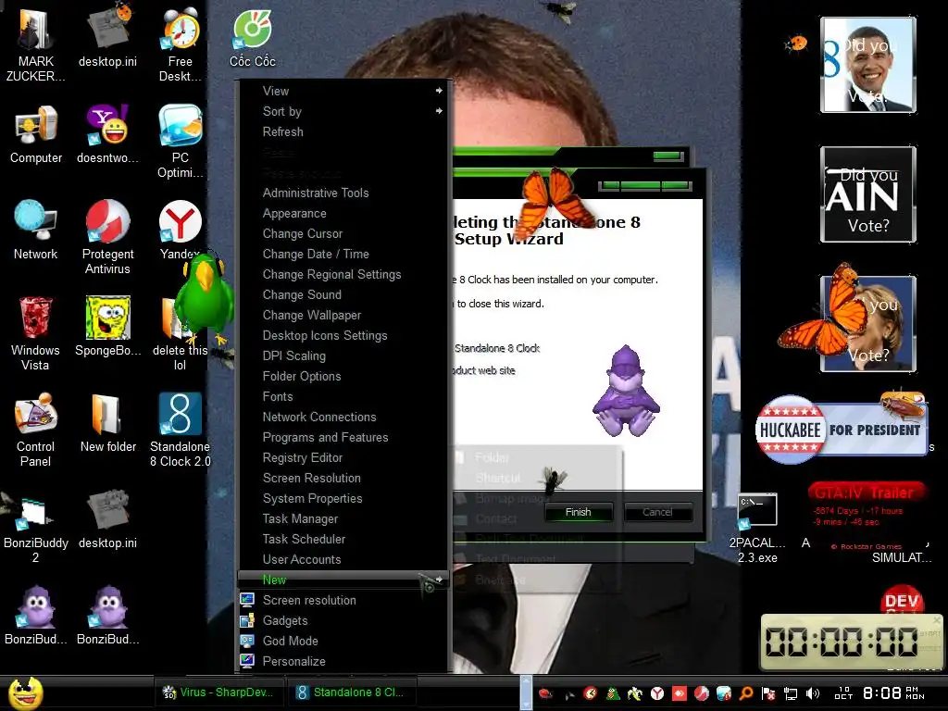Switch to Virus - SharpDev... taskbar button
Viewport: 948px width, 711px height.
[218, 692]
